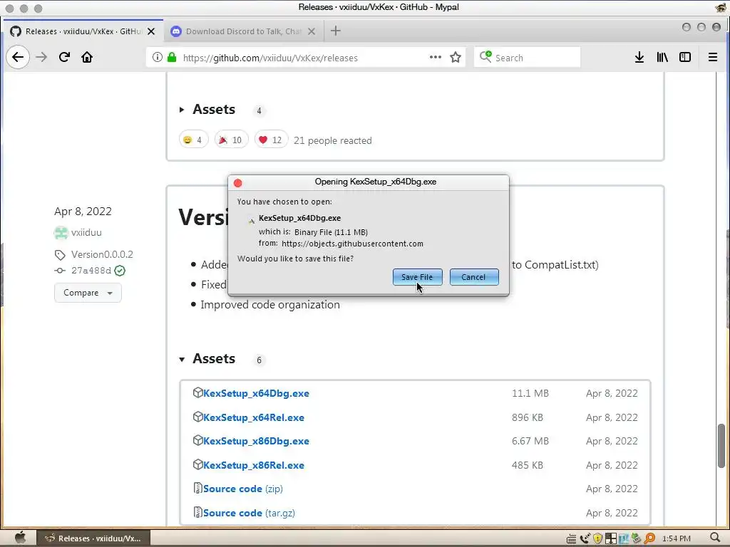Click the package icon beside KexSetup_x86Rel.exe
Screen dimensions: 730x547
click(197, 464)
